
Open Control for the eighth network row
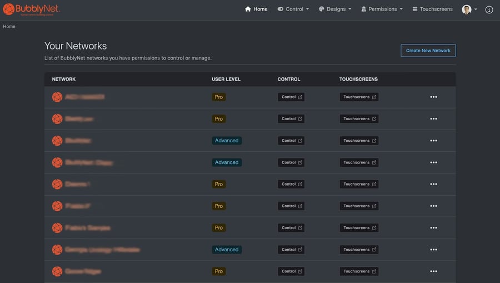[x=291, y=250]
